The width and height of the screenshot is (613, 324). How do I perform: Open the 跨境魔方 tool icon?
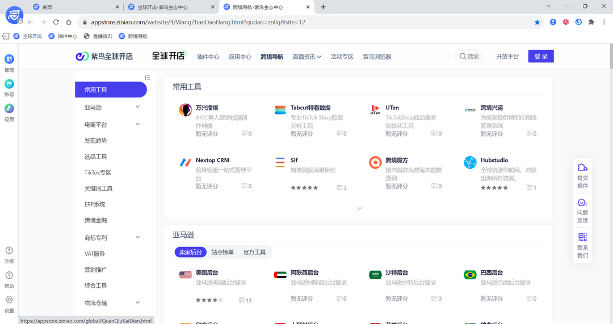point(375,162)
